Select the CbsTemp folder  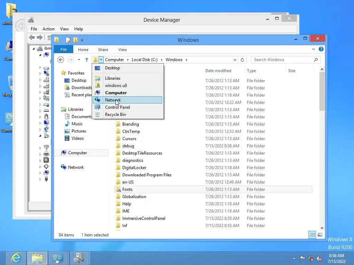[131, 131]
